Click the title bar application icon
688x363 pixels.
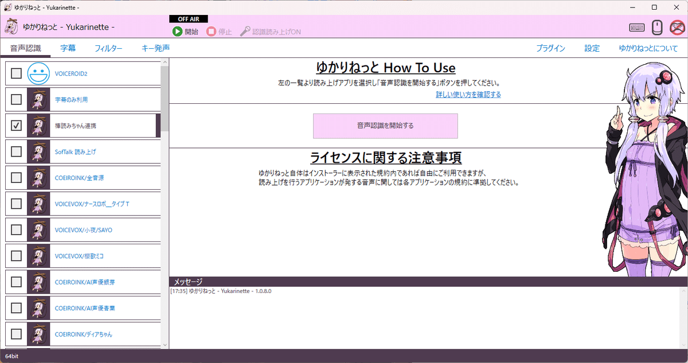tap(8, 7)
